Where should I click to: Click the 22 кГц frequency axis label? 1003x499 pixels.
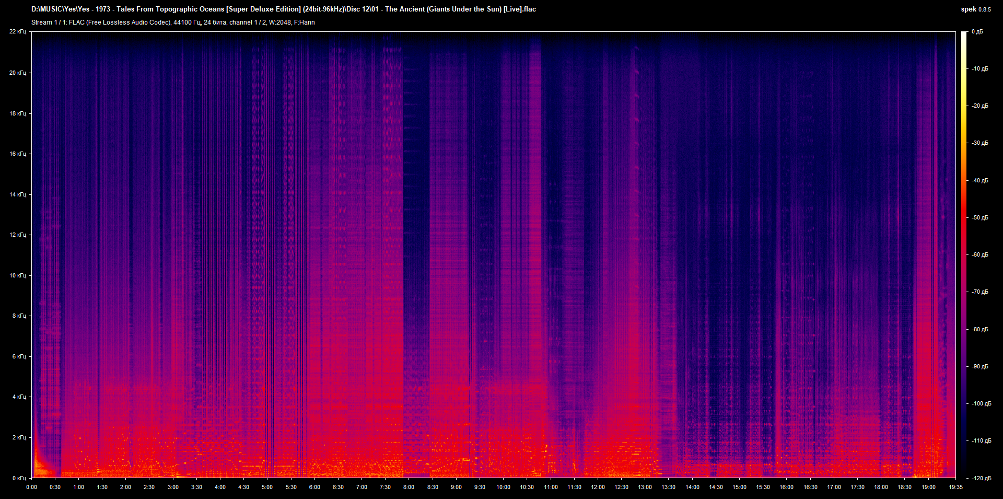click(18, 32)
